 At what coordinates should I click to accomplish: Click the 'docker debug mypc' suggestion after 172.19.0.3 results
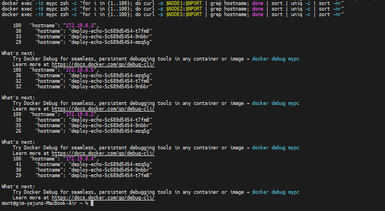click(275, 59)
